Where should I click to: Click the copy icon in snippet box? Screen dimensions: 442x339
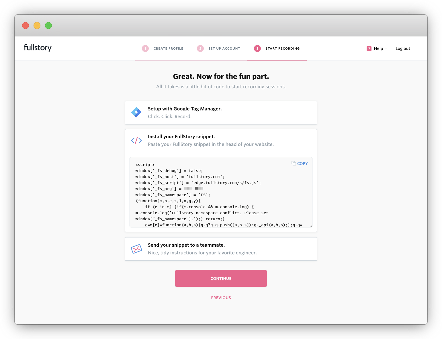pyautogui.click(x=294, y=163)
